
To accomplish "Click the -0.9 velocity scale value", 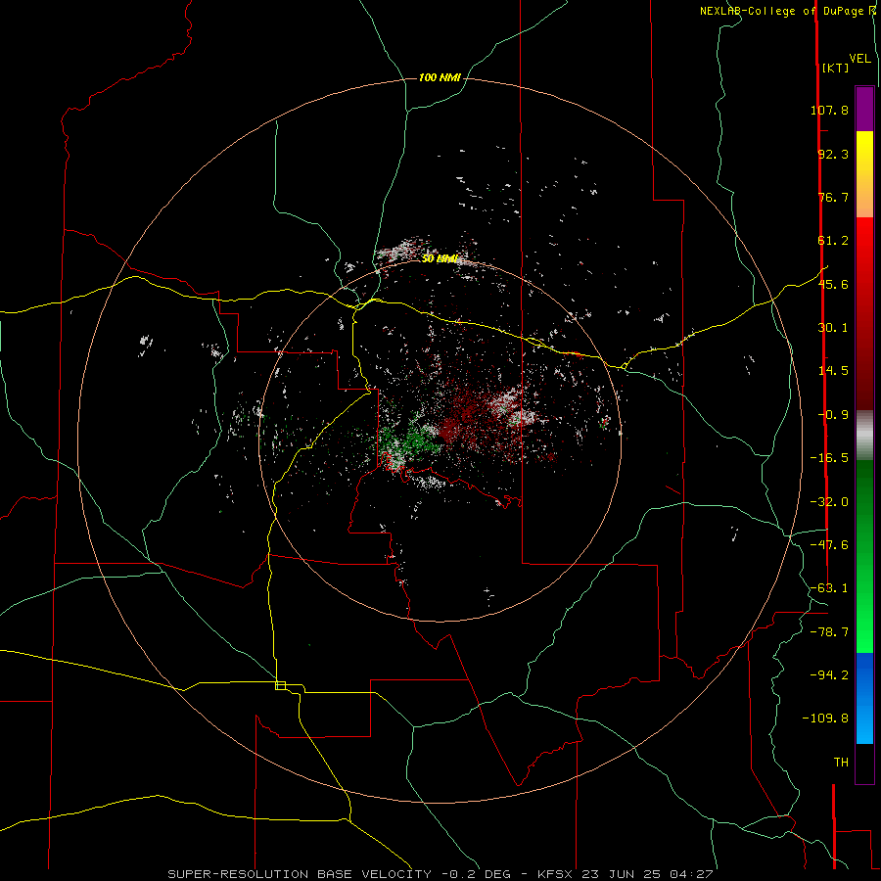I will click(x=833, y=415).
